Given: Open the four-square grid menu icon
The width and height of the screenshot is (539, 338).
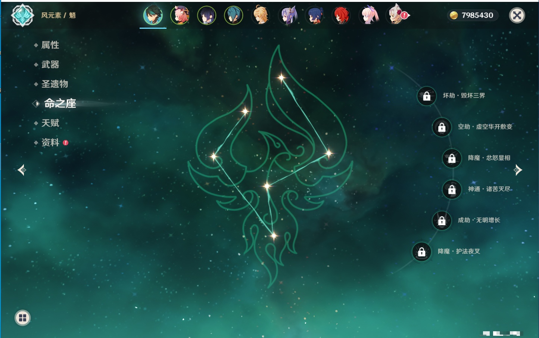Looking at the screenshot, I should (x=22, y=318).
